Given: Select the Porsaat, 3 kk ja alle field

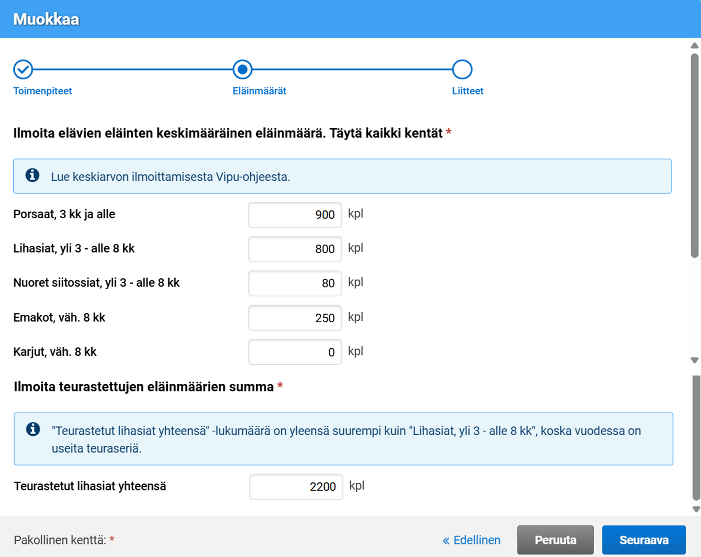Looking at the screenshot, I should click(295, 215).
